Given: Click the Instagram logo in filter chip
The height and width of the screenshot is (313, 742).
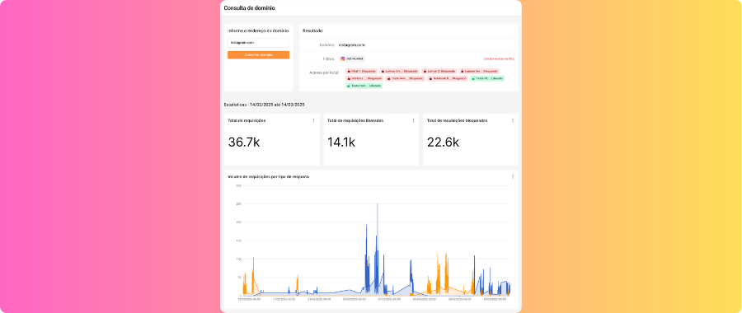Looking at the screenshot, I should coord(343,58).
